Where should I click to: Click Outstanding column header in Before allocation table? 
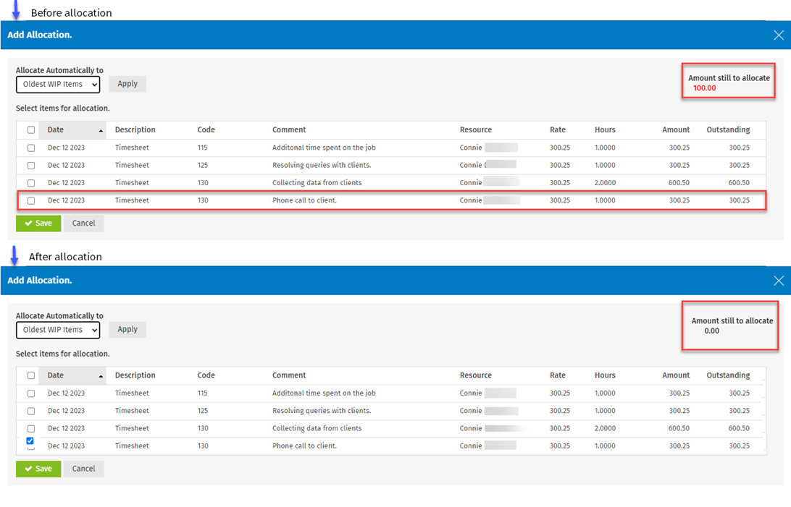click(728, 130)
